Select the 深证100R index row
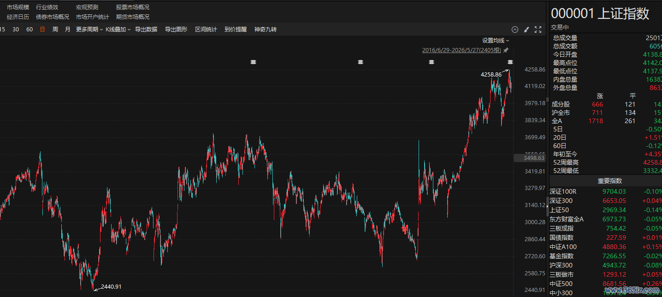 [606, 191]
